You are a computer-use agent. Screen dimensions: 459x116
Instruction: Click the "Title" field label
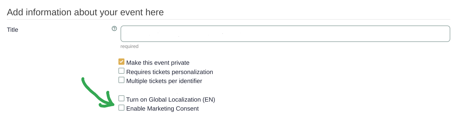coord(13,30)
